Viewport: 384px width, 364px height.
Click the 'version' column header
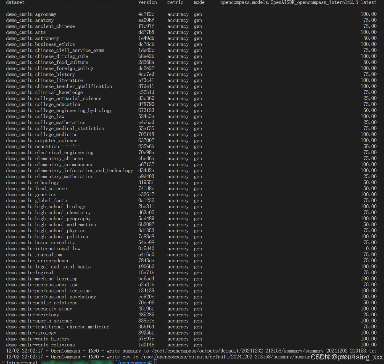(148, 2)
